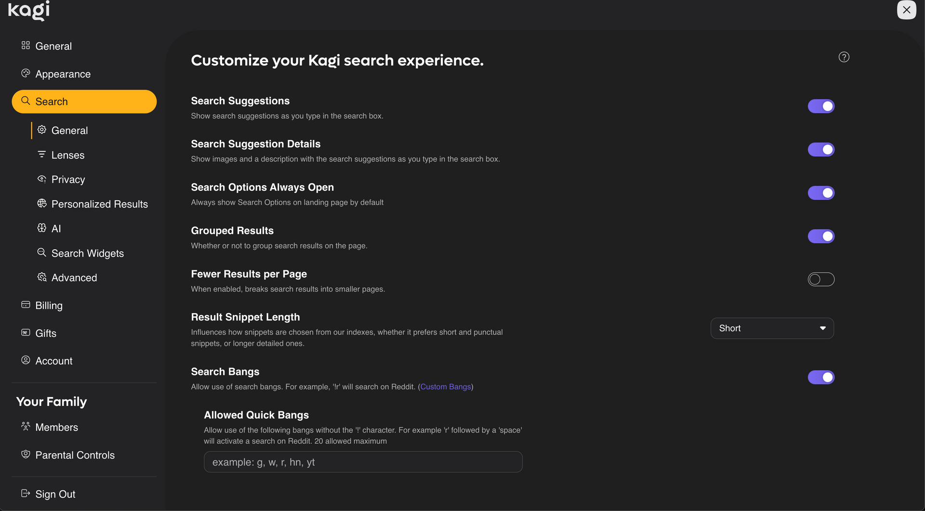Open Privacy settings via its eye icon
This screenshot has width=925, height=511.
(x=42, y=179)
